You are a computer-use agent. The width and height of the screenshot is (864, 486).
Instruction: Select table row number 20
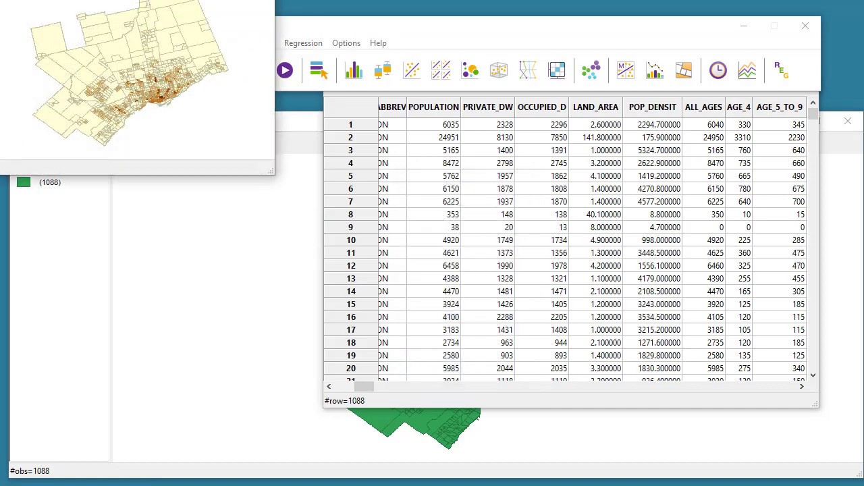pos(350,369)
